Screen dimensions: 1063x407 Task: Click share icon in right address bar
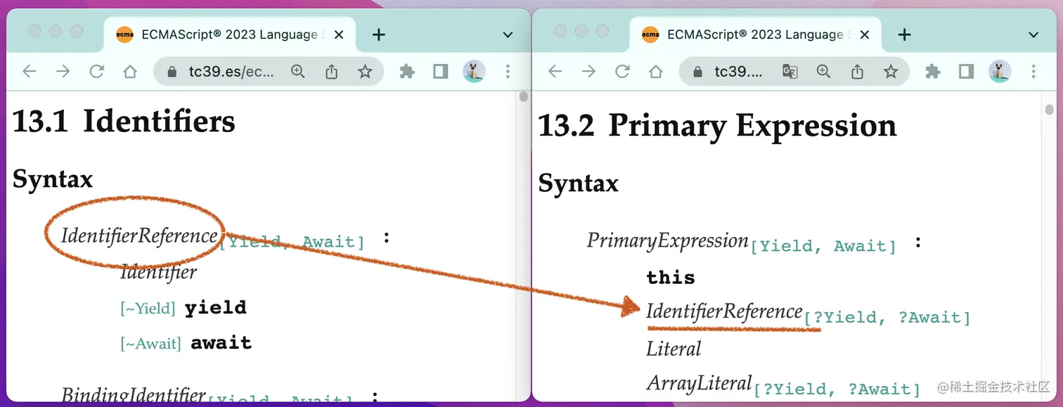(x=857, y=71)
